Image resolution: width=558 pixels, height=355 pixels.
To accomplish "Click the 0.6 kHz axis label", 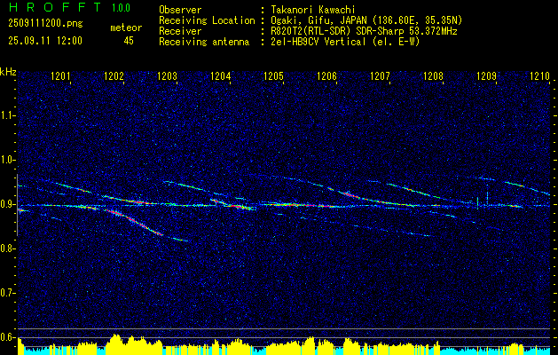I will pos(8,337).
